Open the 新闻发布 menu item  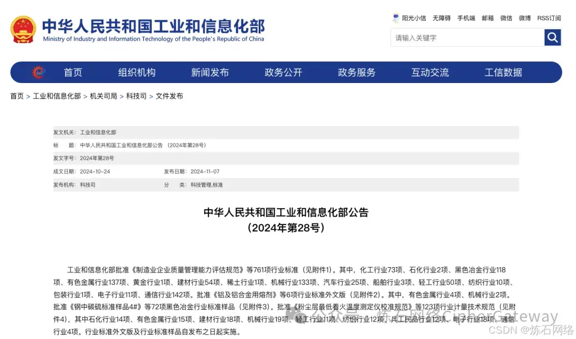[x=210, y=72]
